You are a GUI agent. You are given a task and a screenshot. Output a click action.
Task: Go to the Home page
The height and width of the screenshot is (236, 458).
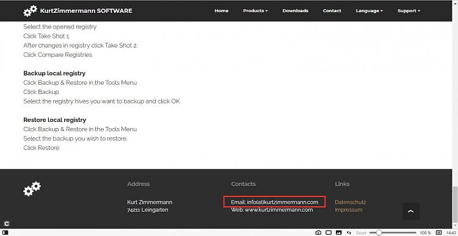(x=222, y=11)
